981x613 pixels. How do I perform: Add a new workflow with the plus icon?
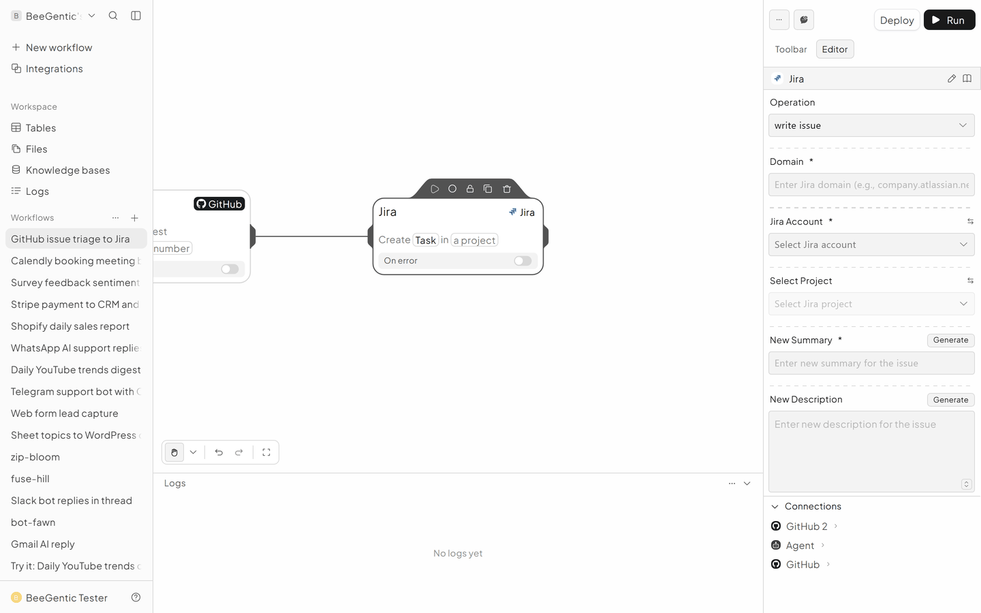pyautogui.click(x=135, y=218)
